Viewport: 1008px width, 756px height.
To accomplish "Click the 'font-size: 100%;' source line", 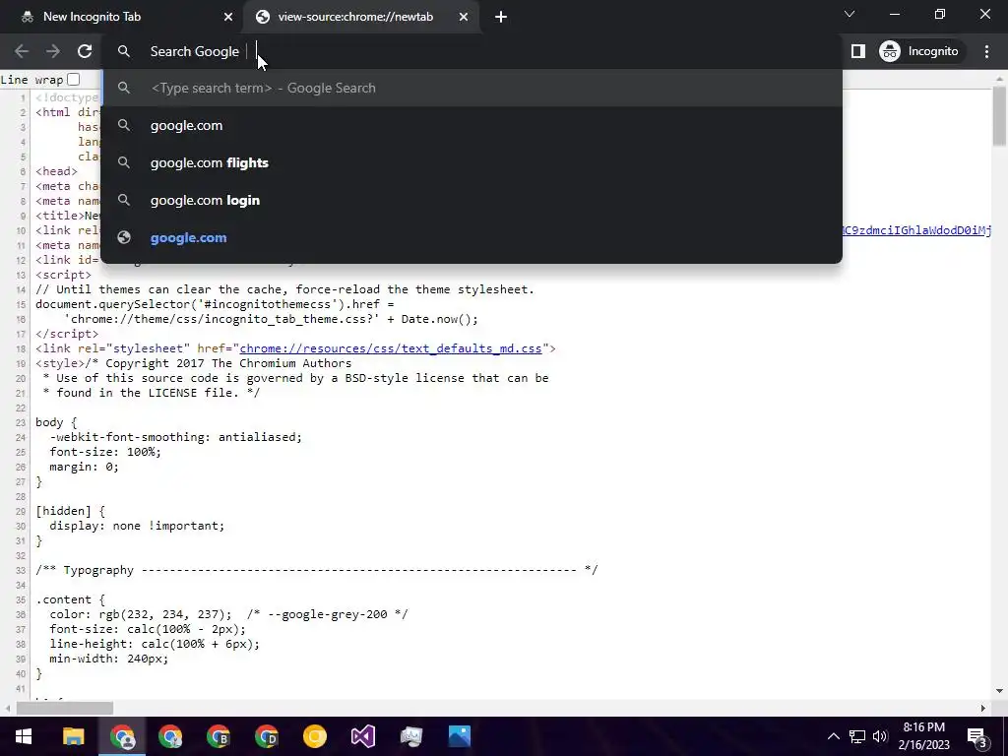I will (x=105, y=452).
